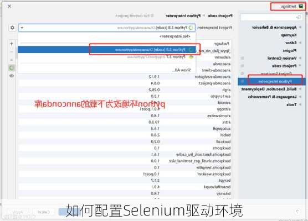Screen dimensions: 308x221
Task: Click the green ring icon inside interpreter combo box
Action: (x=191, y=28)
